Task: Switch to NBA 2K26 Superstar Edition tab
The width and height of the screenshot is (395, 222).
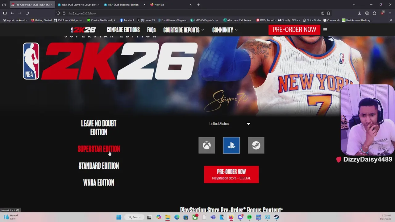Action: click(x=124, y=5)
